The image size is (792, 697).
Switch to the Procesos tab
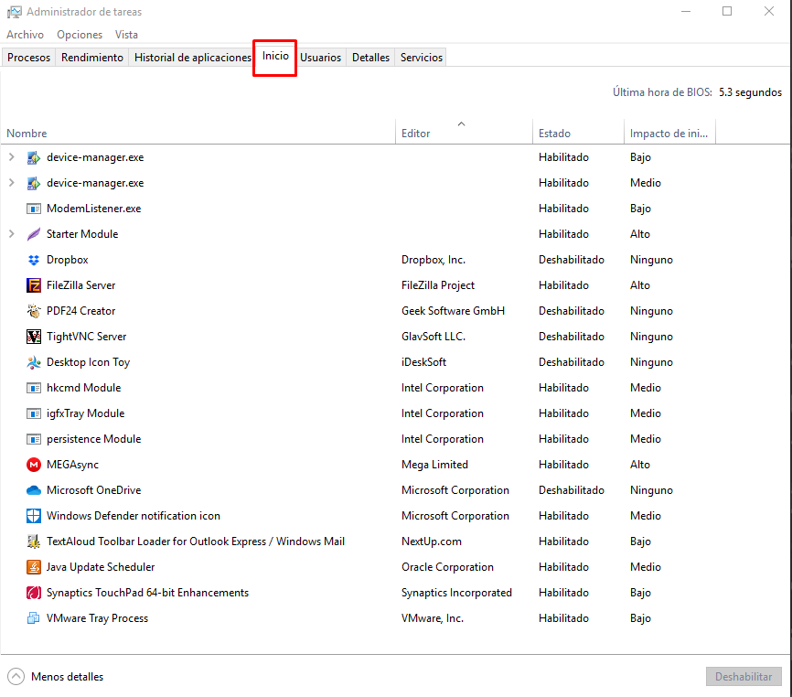(28, 58)
